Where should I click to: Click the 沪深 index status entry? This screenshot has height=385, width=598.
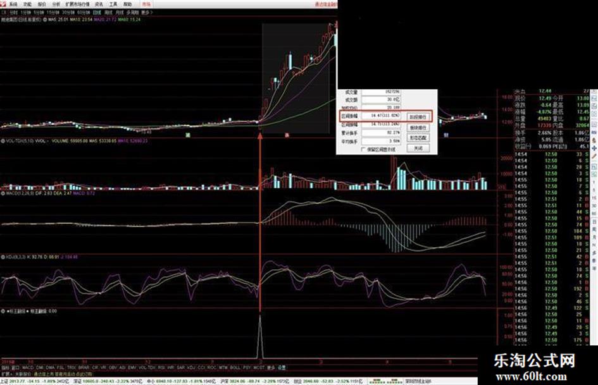[x=254, y=381]
